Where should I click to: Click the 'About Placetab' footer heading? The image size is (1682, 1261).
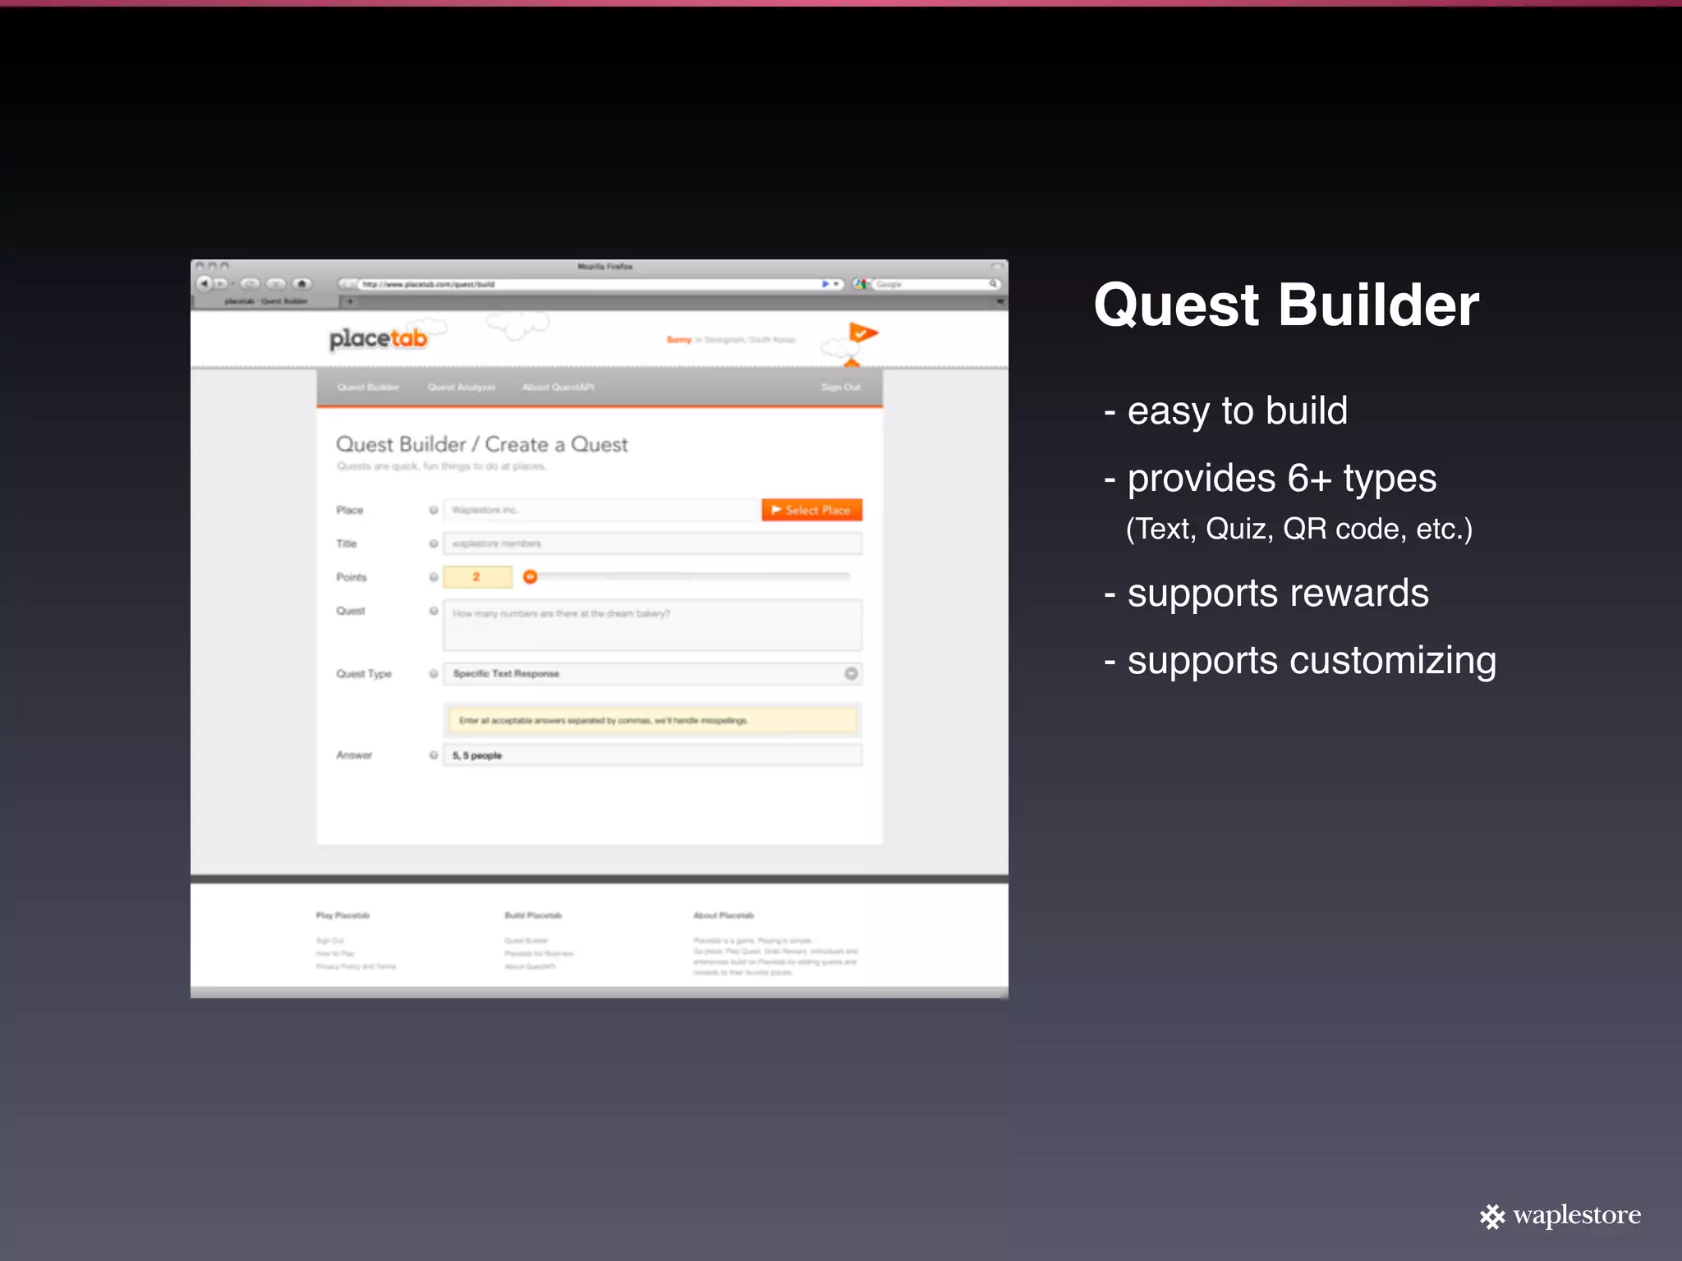point(724,915)
